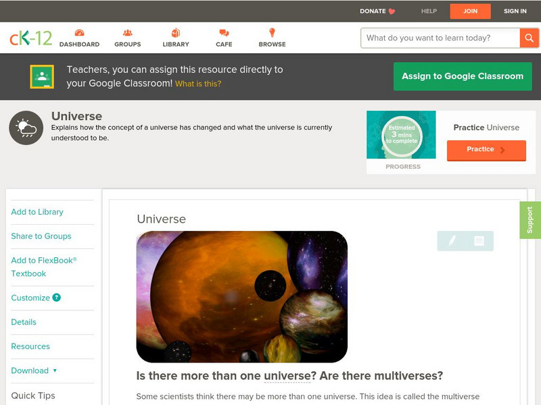Click the Browse label in navigation
The image size is (541, 405).
(273, 45)
